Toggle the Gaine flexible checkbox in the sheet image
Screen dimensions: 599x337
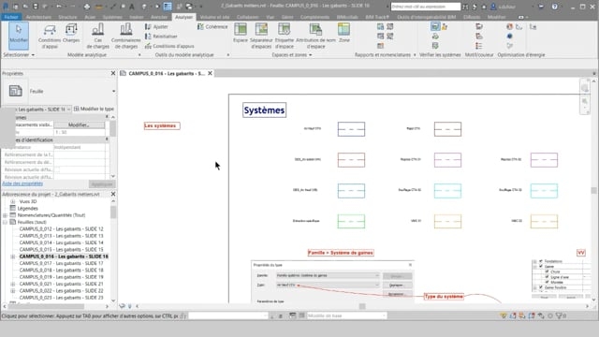coord(541,287)
